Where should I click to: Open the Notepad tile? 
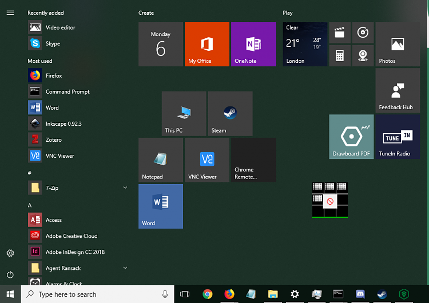pos(161,160)
